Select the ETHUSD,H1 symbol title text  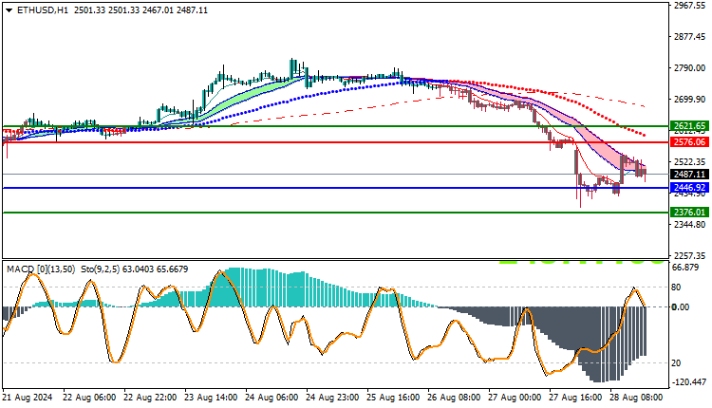[42, 10]
